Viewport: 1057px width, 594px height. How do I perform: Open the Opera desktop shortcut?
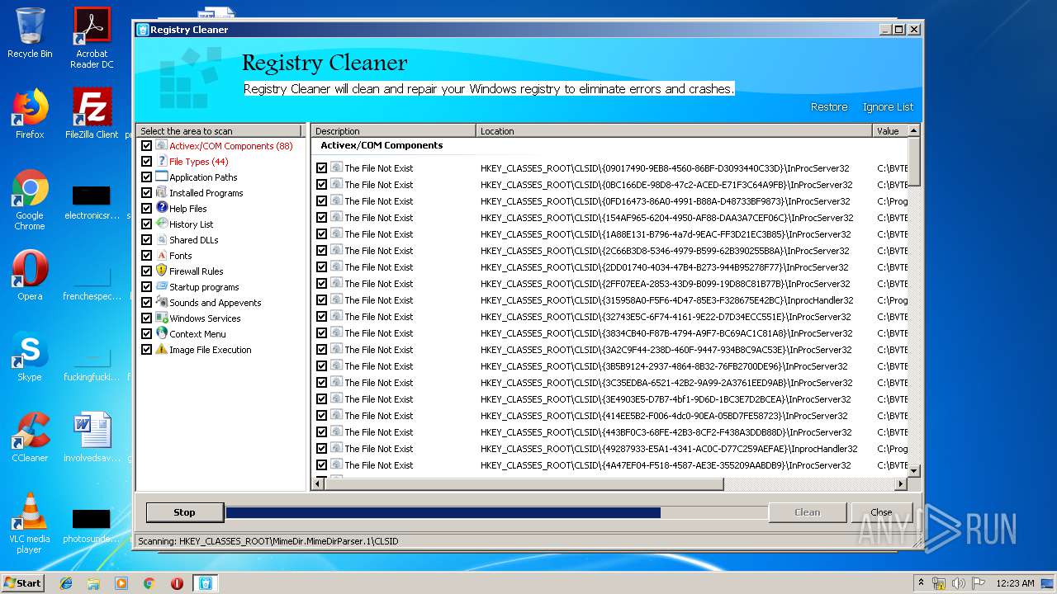coord(30,276)
